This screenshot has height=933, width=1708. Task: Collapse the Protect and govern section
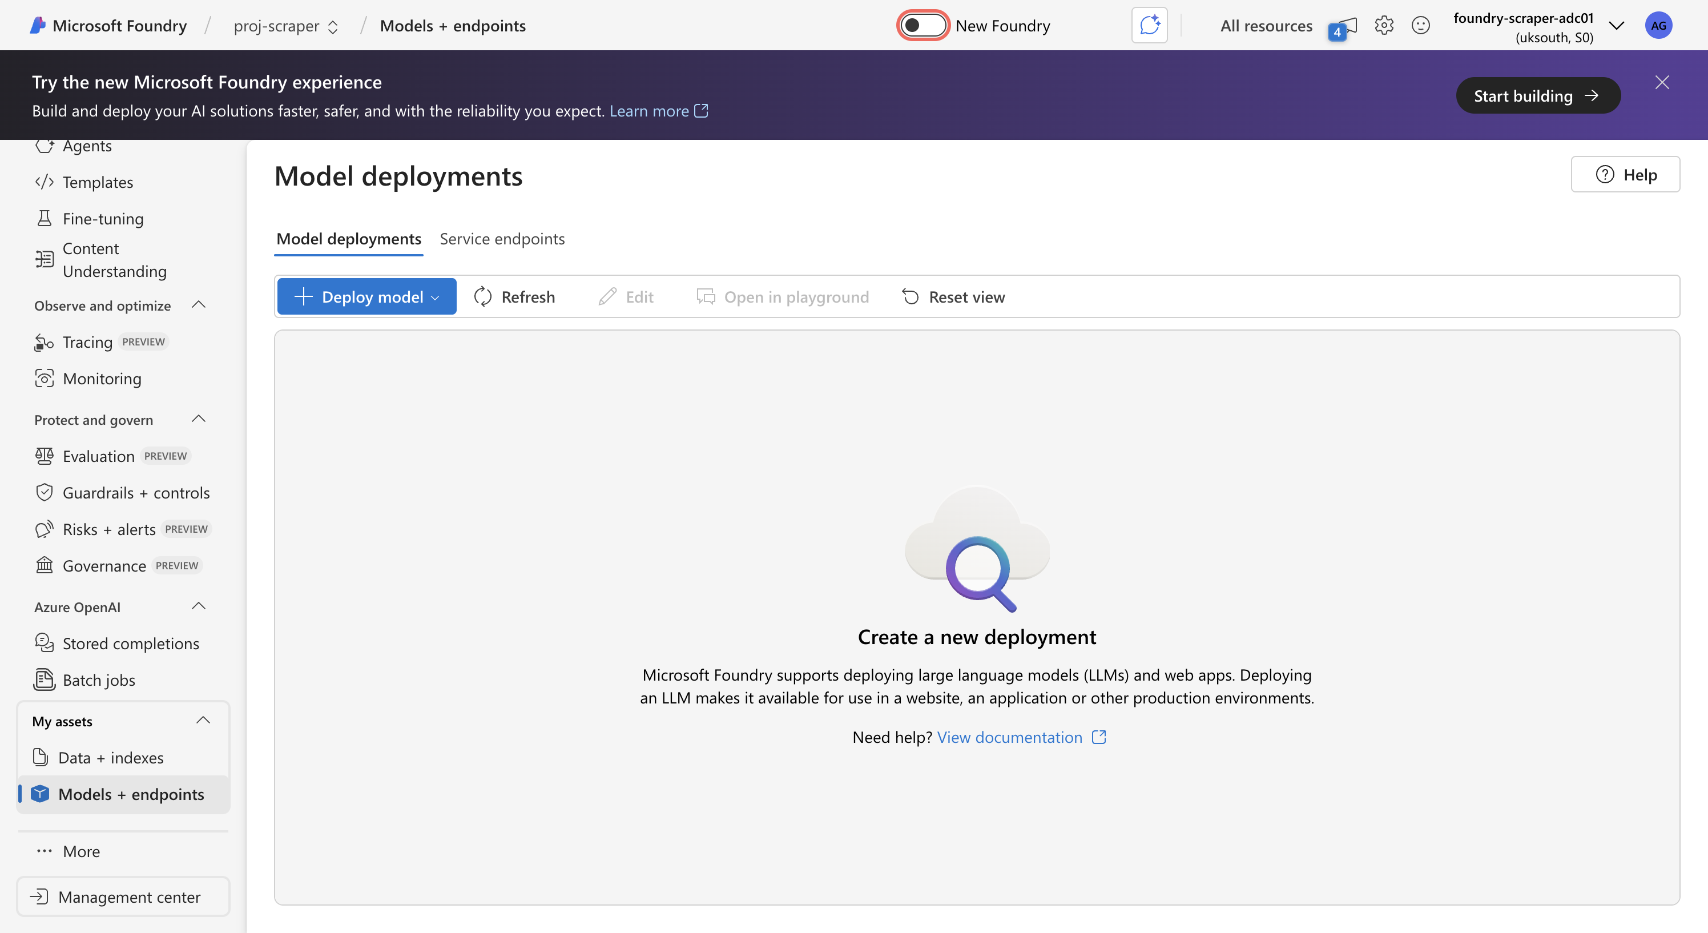pos(198,419)
